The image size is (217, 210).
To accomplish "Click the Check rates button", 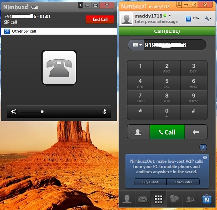I will [x=183, y=182].
